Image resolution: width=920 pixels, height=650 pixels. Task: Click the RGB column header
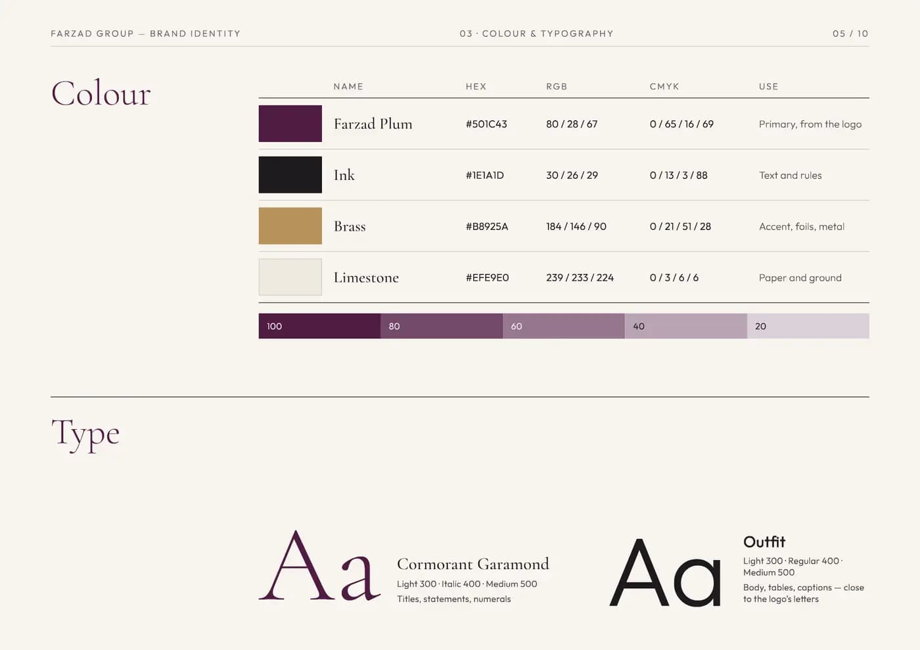(x=557, y=86)
